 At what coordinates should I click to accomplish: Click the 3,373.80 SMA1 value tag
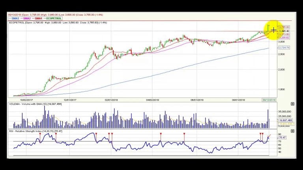click(284, 34)
